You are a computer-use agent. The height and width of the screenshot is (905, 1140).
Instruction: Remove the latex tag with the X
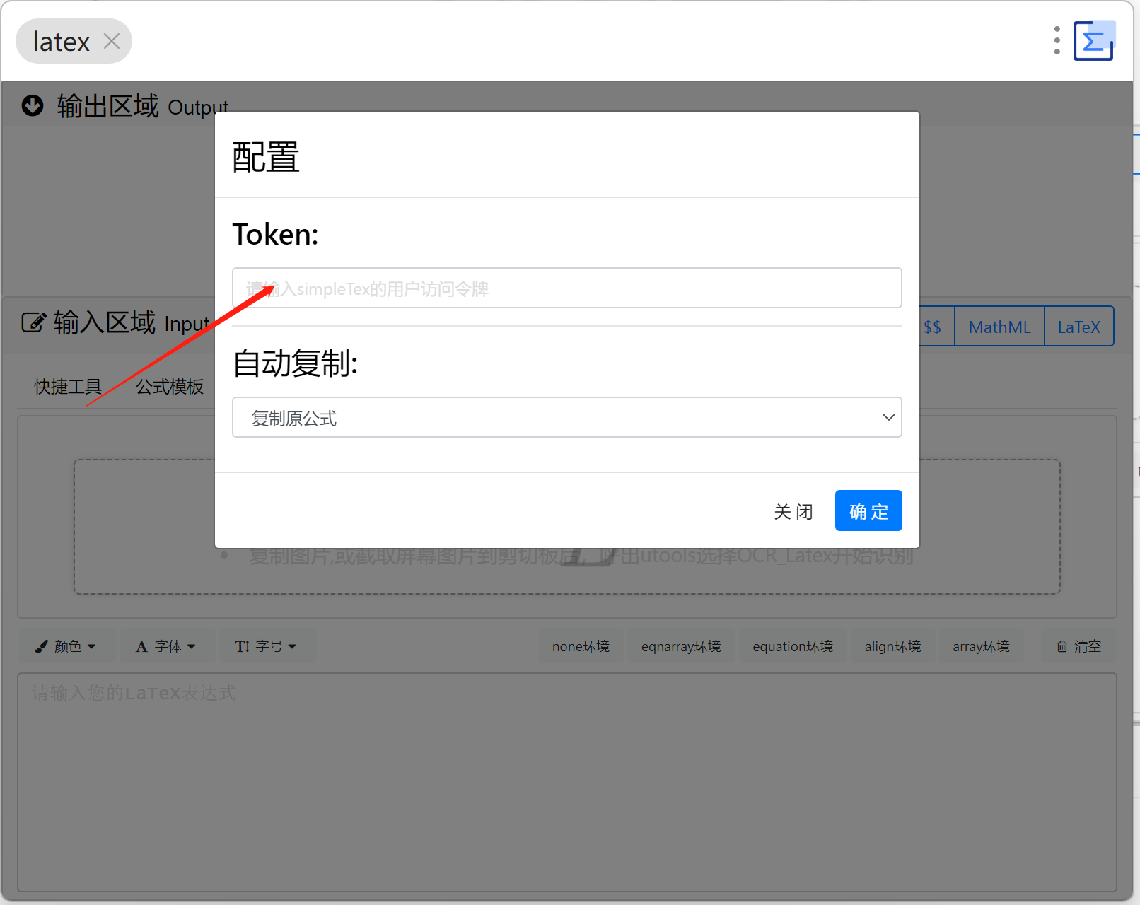coord(112,41)
